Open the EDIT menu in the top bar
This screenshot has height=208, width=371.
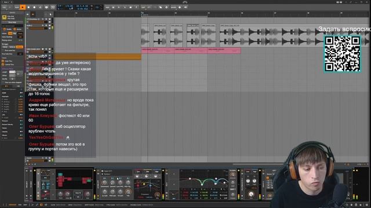(143, 8)
